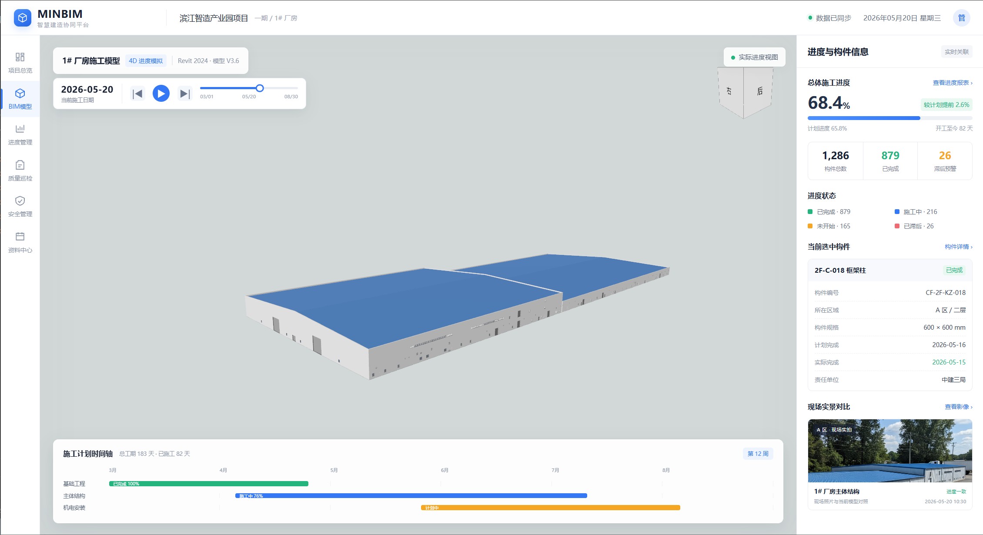The height and width of the screenshot is (535, 983).
Task: Click the 2F-C-018 框架柱 component header
Action: 890,270
